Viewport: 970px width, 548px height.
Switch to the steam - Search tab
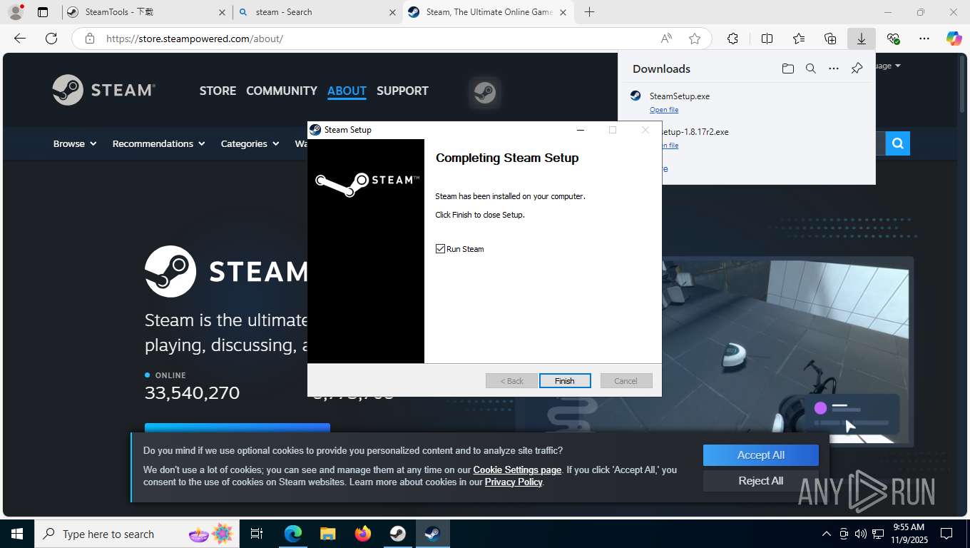coord(318,12)
